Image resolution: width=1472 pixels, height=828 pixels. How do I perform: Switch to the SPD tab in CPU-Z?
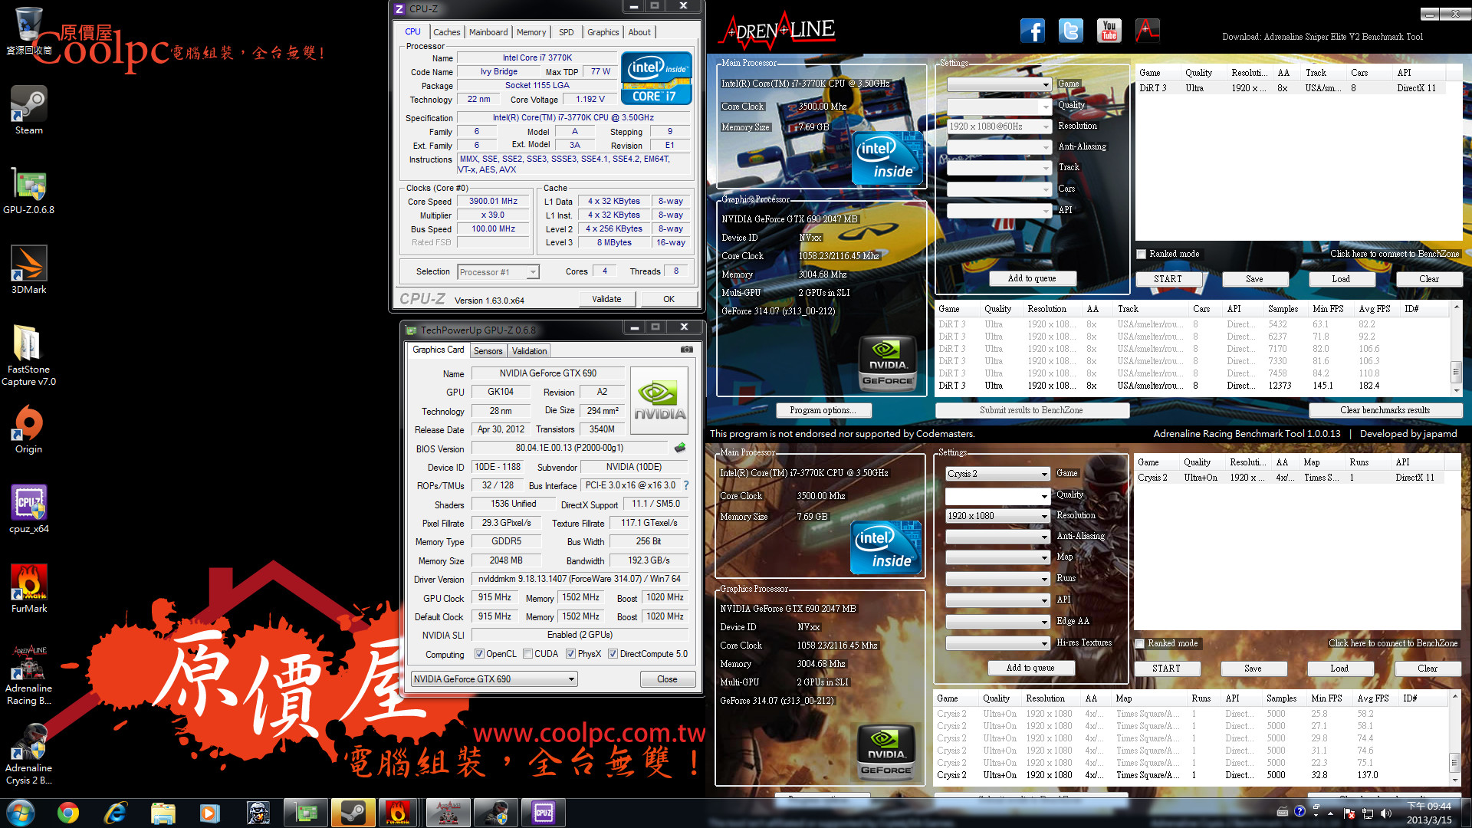click(567, 32)
